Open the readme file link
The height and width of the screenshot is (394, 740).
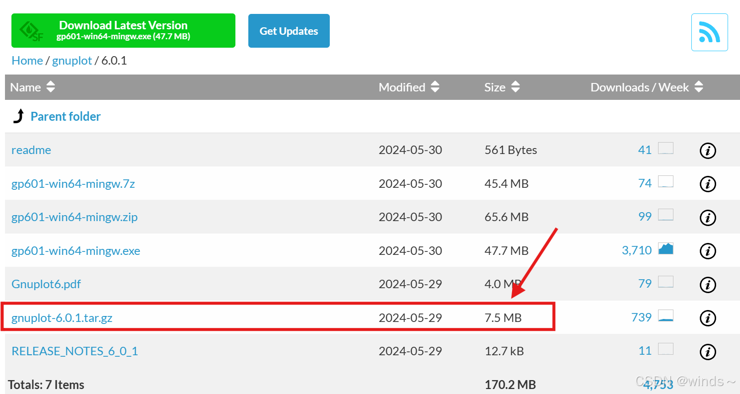click(x=31, y=150)
